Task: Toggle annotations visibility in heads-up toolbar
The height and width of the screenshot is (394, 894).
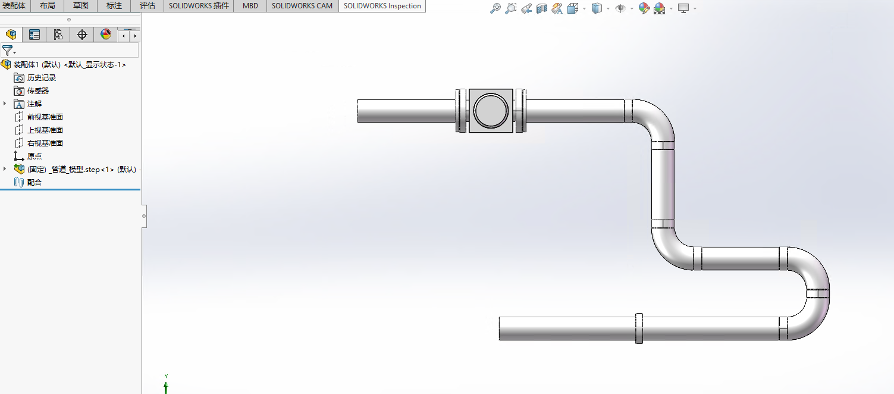Action: point(556,8)
